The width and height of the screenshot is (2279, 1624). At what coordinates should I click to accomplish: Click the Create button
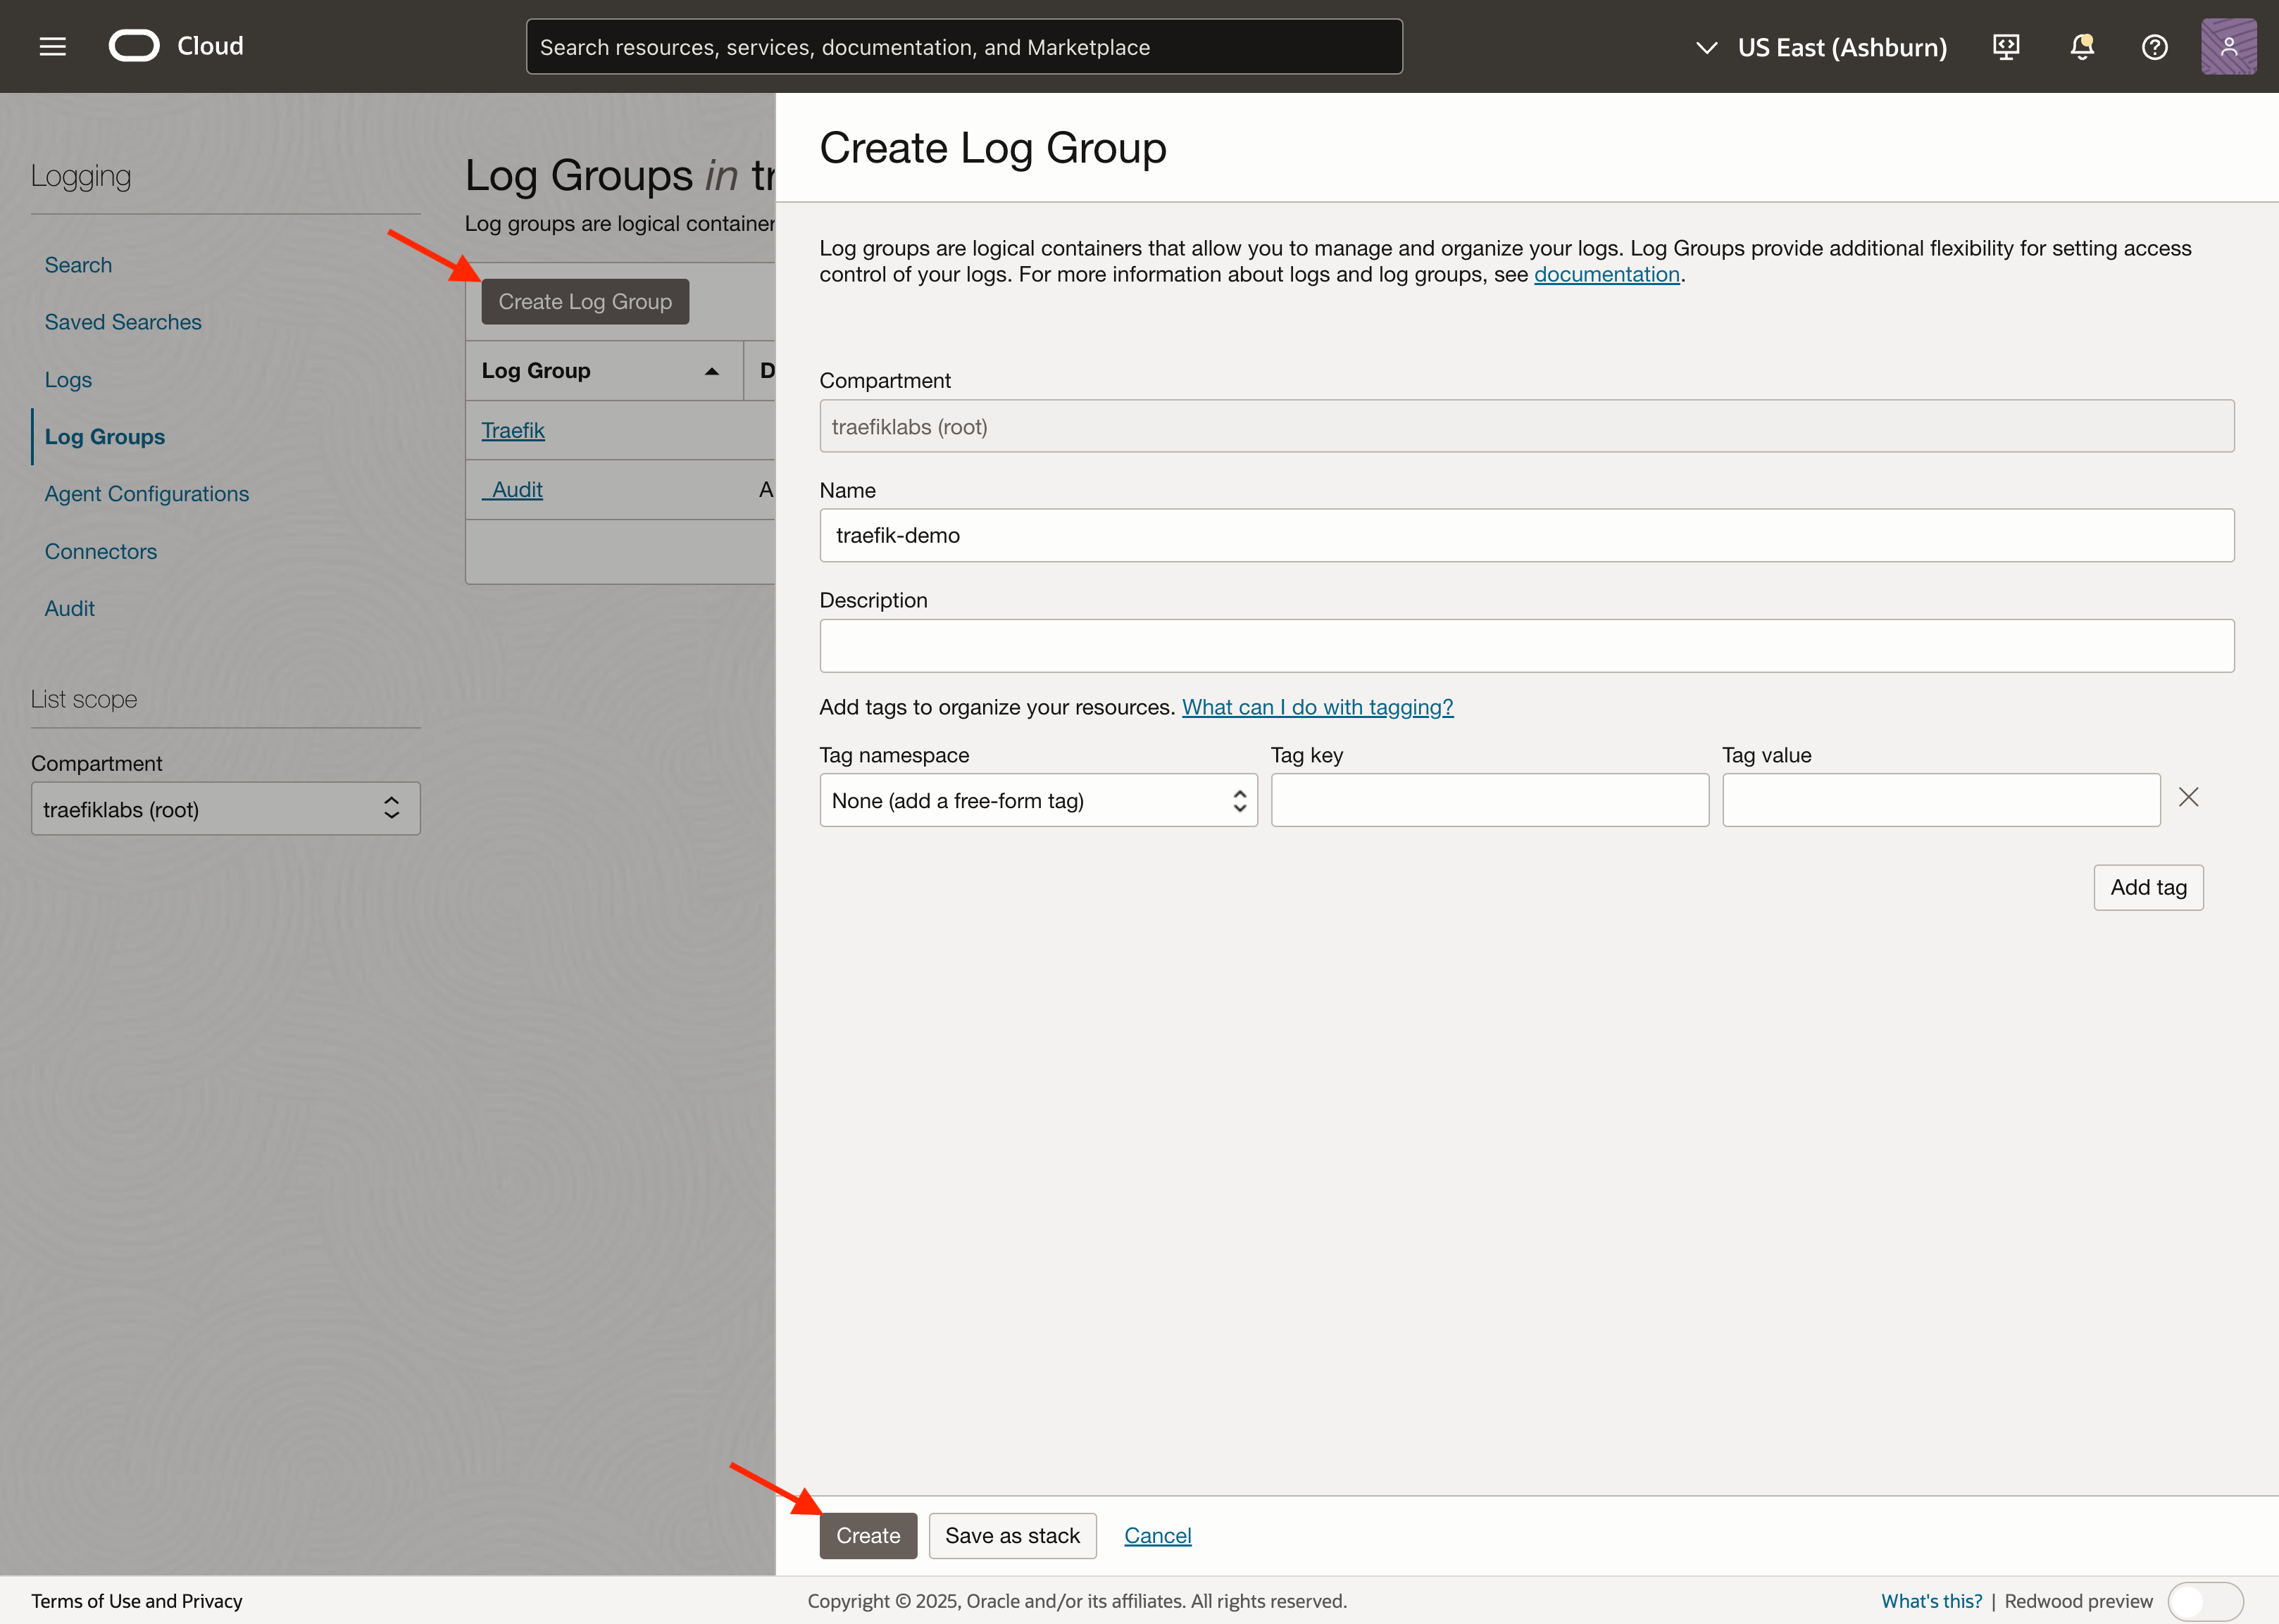(x=868, y=1535)
